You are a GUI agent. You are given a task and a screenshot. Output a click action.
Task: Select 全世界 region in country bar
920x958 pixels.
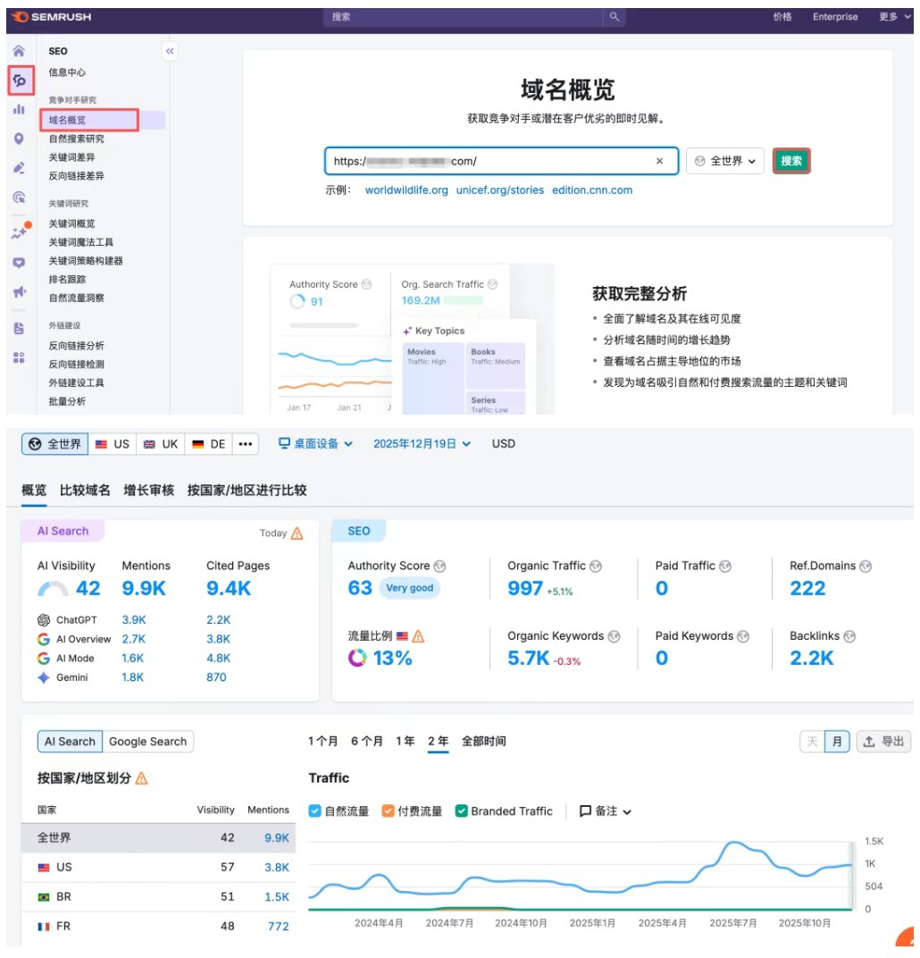tap(55, 444)
